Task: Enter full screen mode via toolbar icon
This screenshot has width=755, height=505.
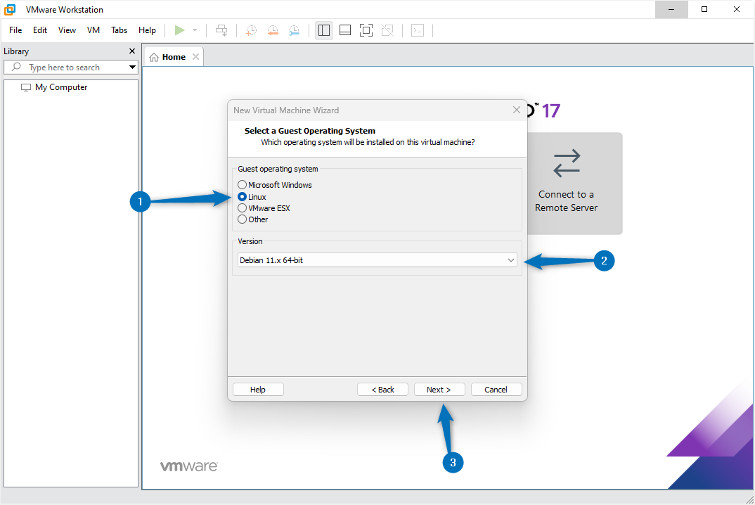Action: 366,30
